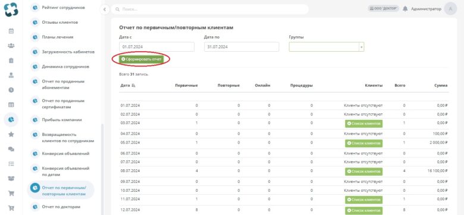Click the Всего column header
The image size is (464, 215).
pos(400,86)
